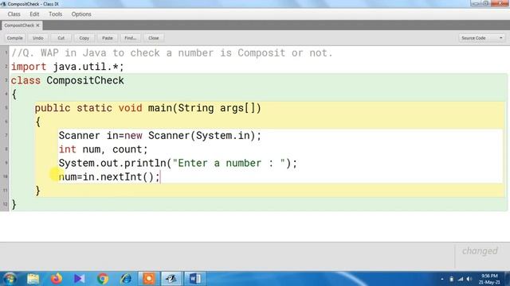Click on the 'import java.util.*;' line

[x=68, y=67]
